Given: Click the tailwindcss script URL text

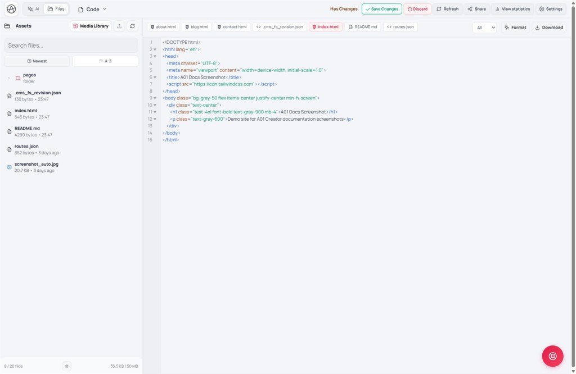Looking at the screenshot, I should point(223,84).
